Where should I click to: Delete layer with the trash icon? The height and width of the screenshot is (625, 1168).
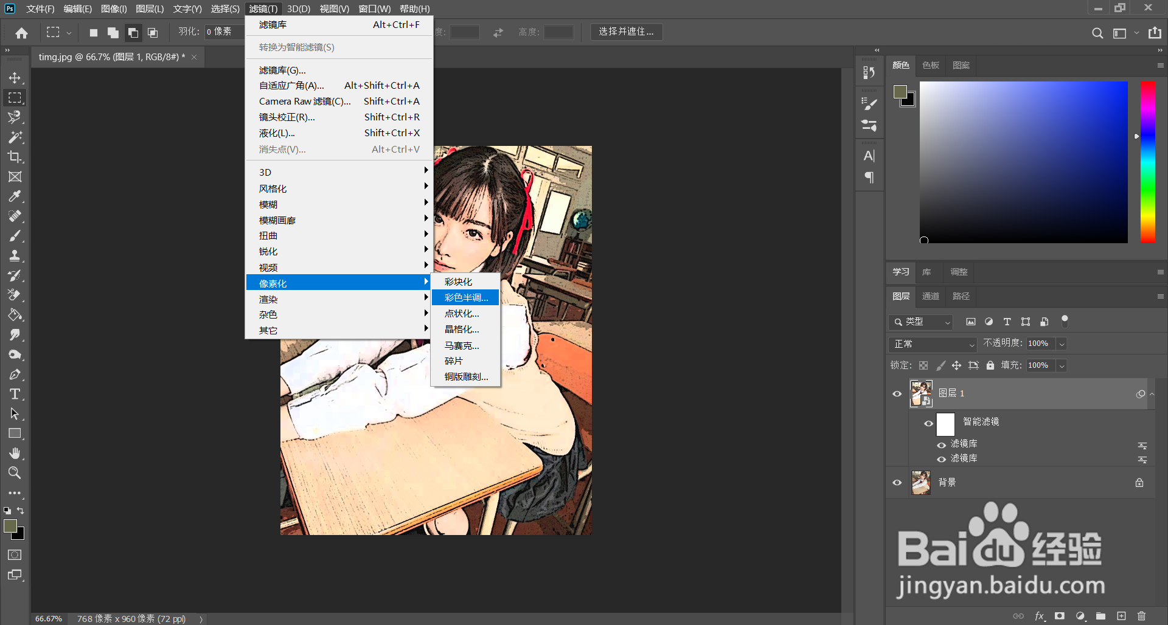click(1141, 616)
